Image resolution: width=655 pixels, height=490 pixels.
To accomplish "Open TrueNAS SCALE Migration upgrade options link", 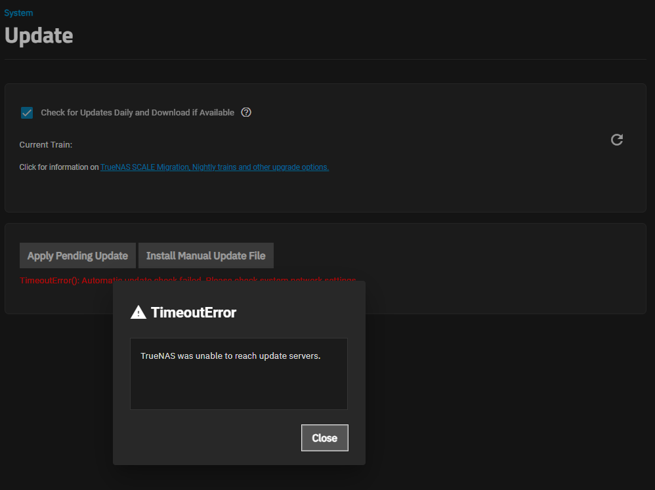I will pyautogui.click(x=215, y=167).
